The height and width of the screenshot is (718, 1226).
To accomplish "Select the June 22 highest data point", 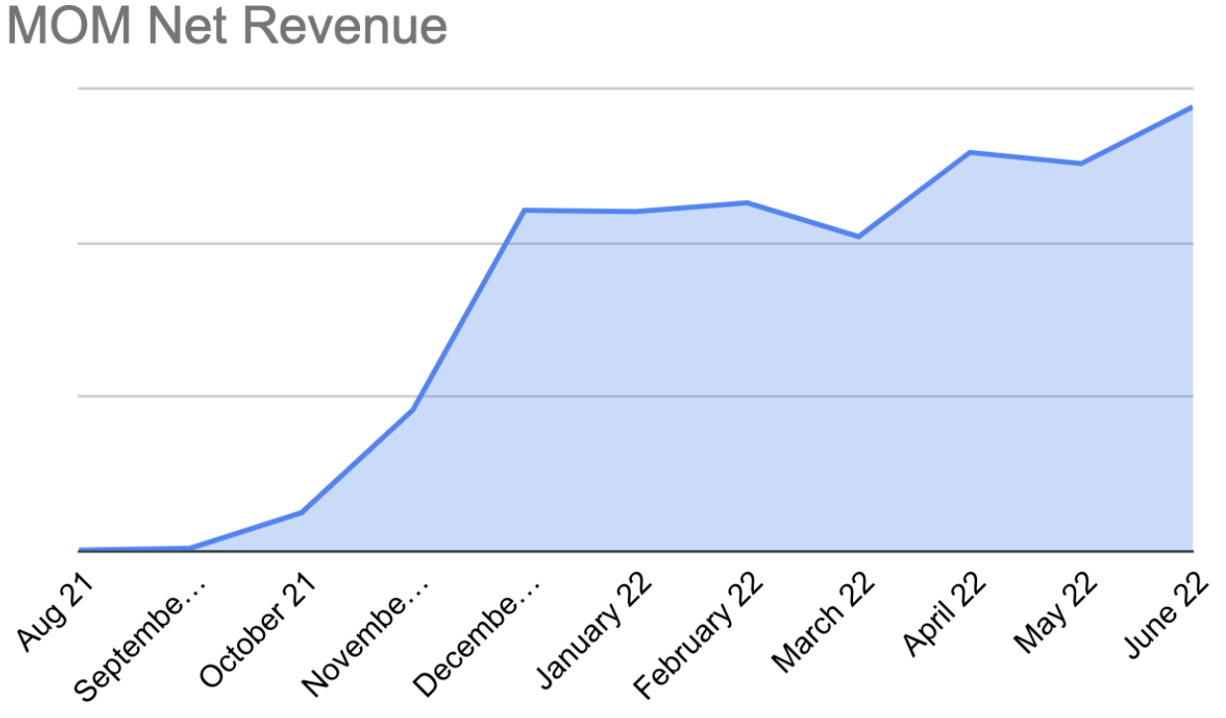I will pos(1190,107).
